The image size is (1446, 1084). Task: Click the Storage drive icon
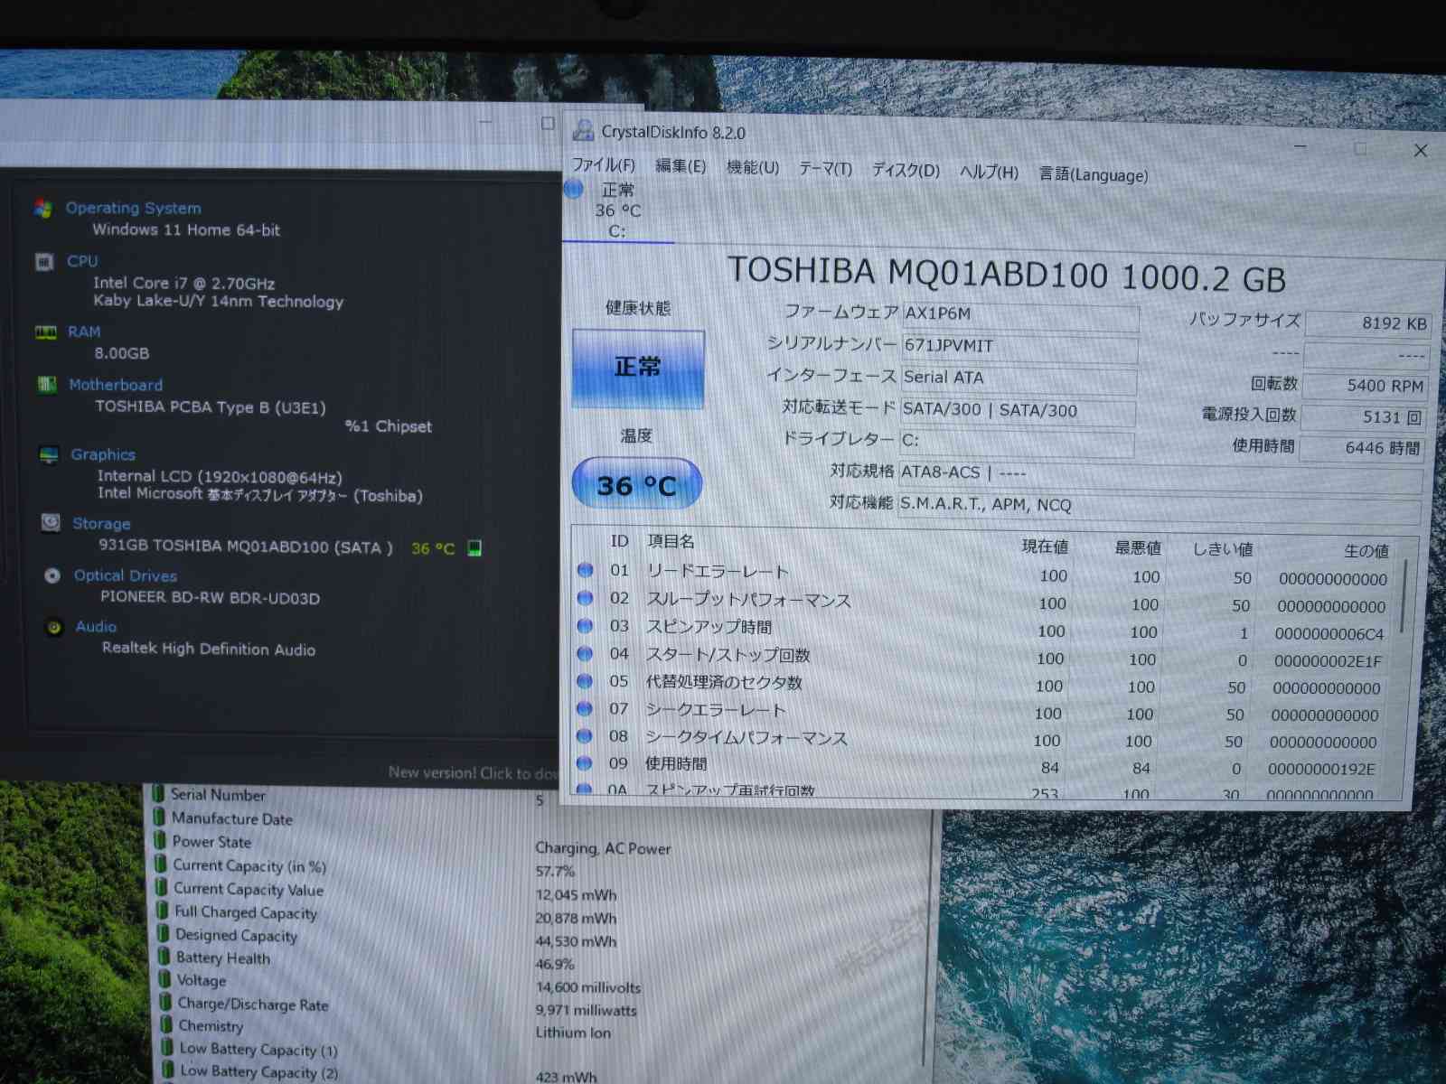[x=51, y=523]
